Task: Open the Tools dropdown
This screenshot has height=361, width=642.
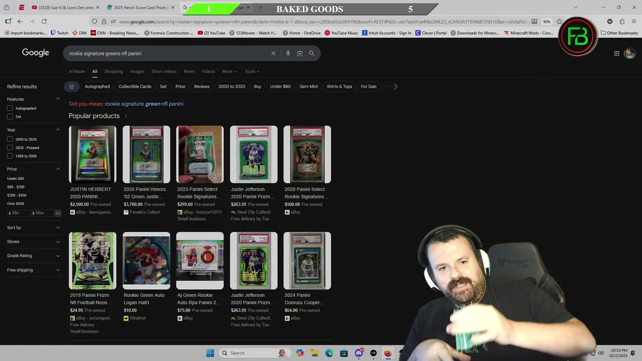Action: 252,71
